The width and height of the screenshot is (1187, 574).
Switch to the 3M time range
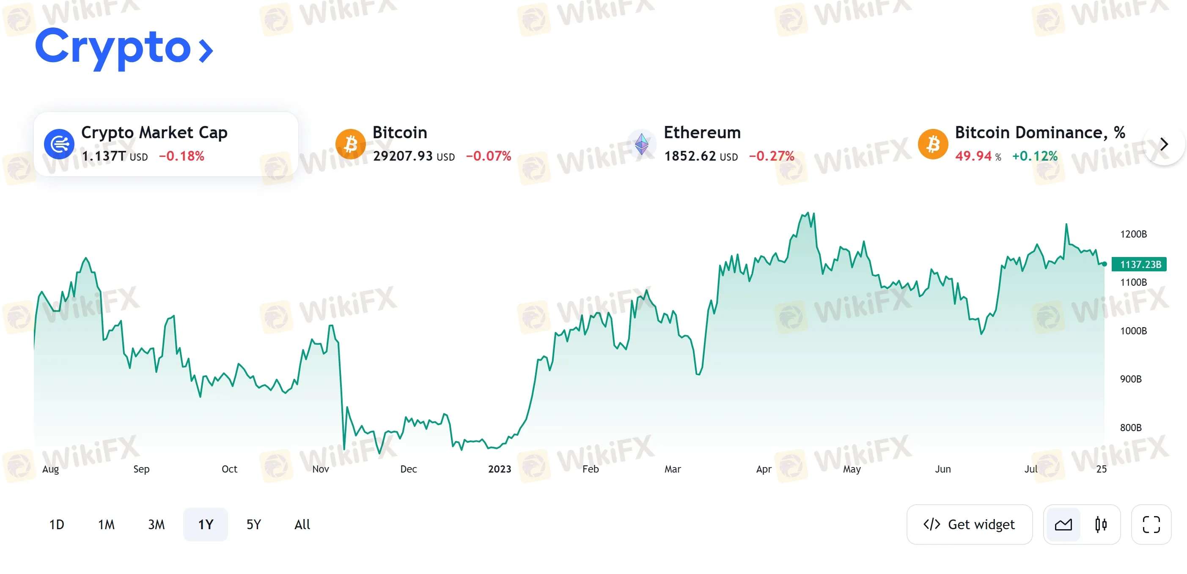point(156,524)
